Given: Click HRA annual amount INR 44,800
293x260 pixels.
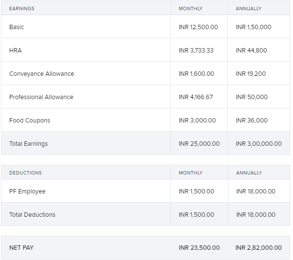Looking at the screenshot, I should pyautogui.click(x=251, y=51).
